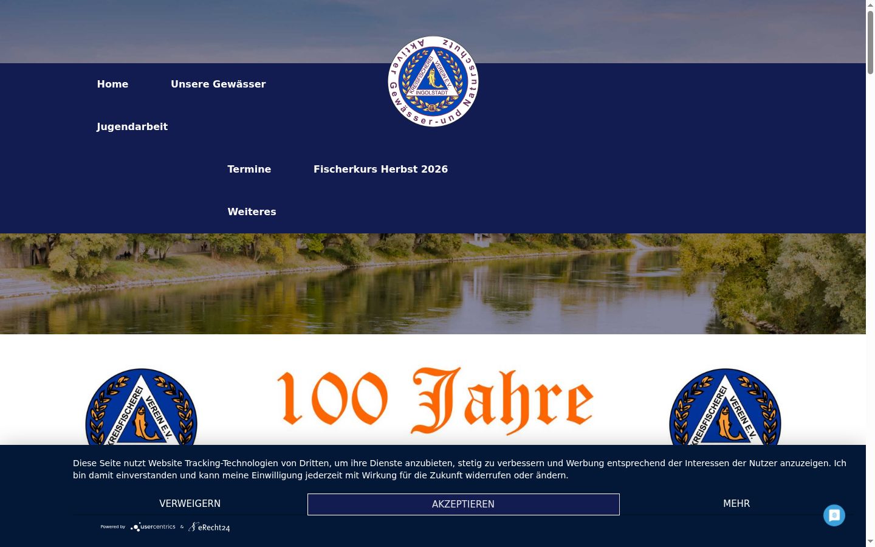Open Jugendarbeit menu item
This screenshot has width=875, height=547.
point(132,126)
